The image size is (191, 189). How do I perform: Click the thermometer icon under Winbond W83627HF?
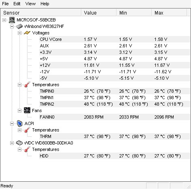[27, 85]
